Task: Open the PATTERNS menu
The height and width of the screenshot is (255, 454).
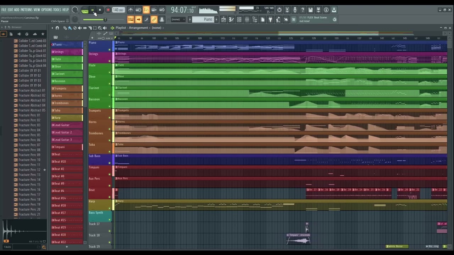Action: coord(26,10)
